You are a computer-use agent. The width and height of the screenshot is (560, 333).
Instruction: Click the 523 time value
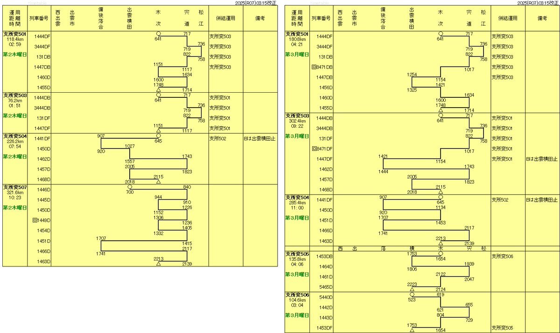[x=412, y=299]
